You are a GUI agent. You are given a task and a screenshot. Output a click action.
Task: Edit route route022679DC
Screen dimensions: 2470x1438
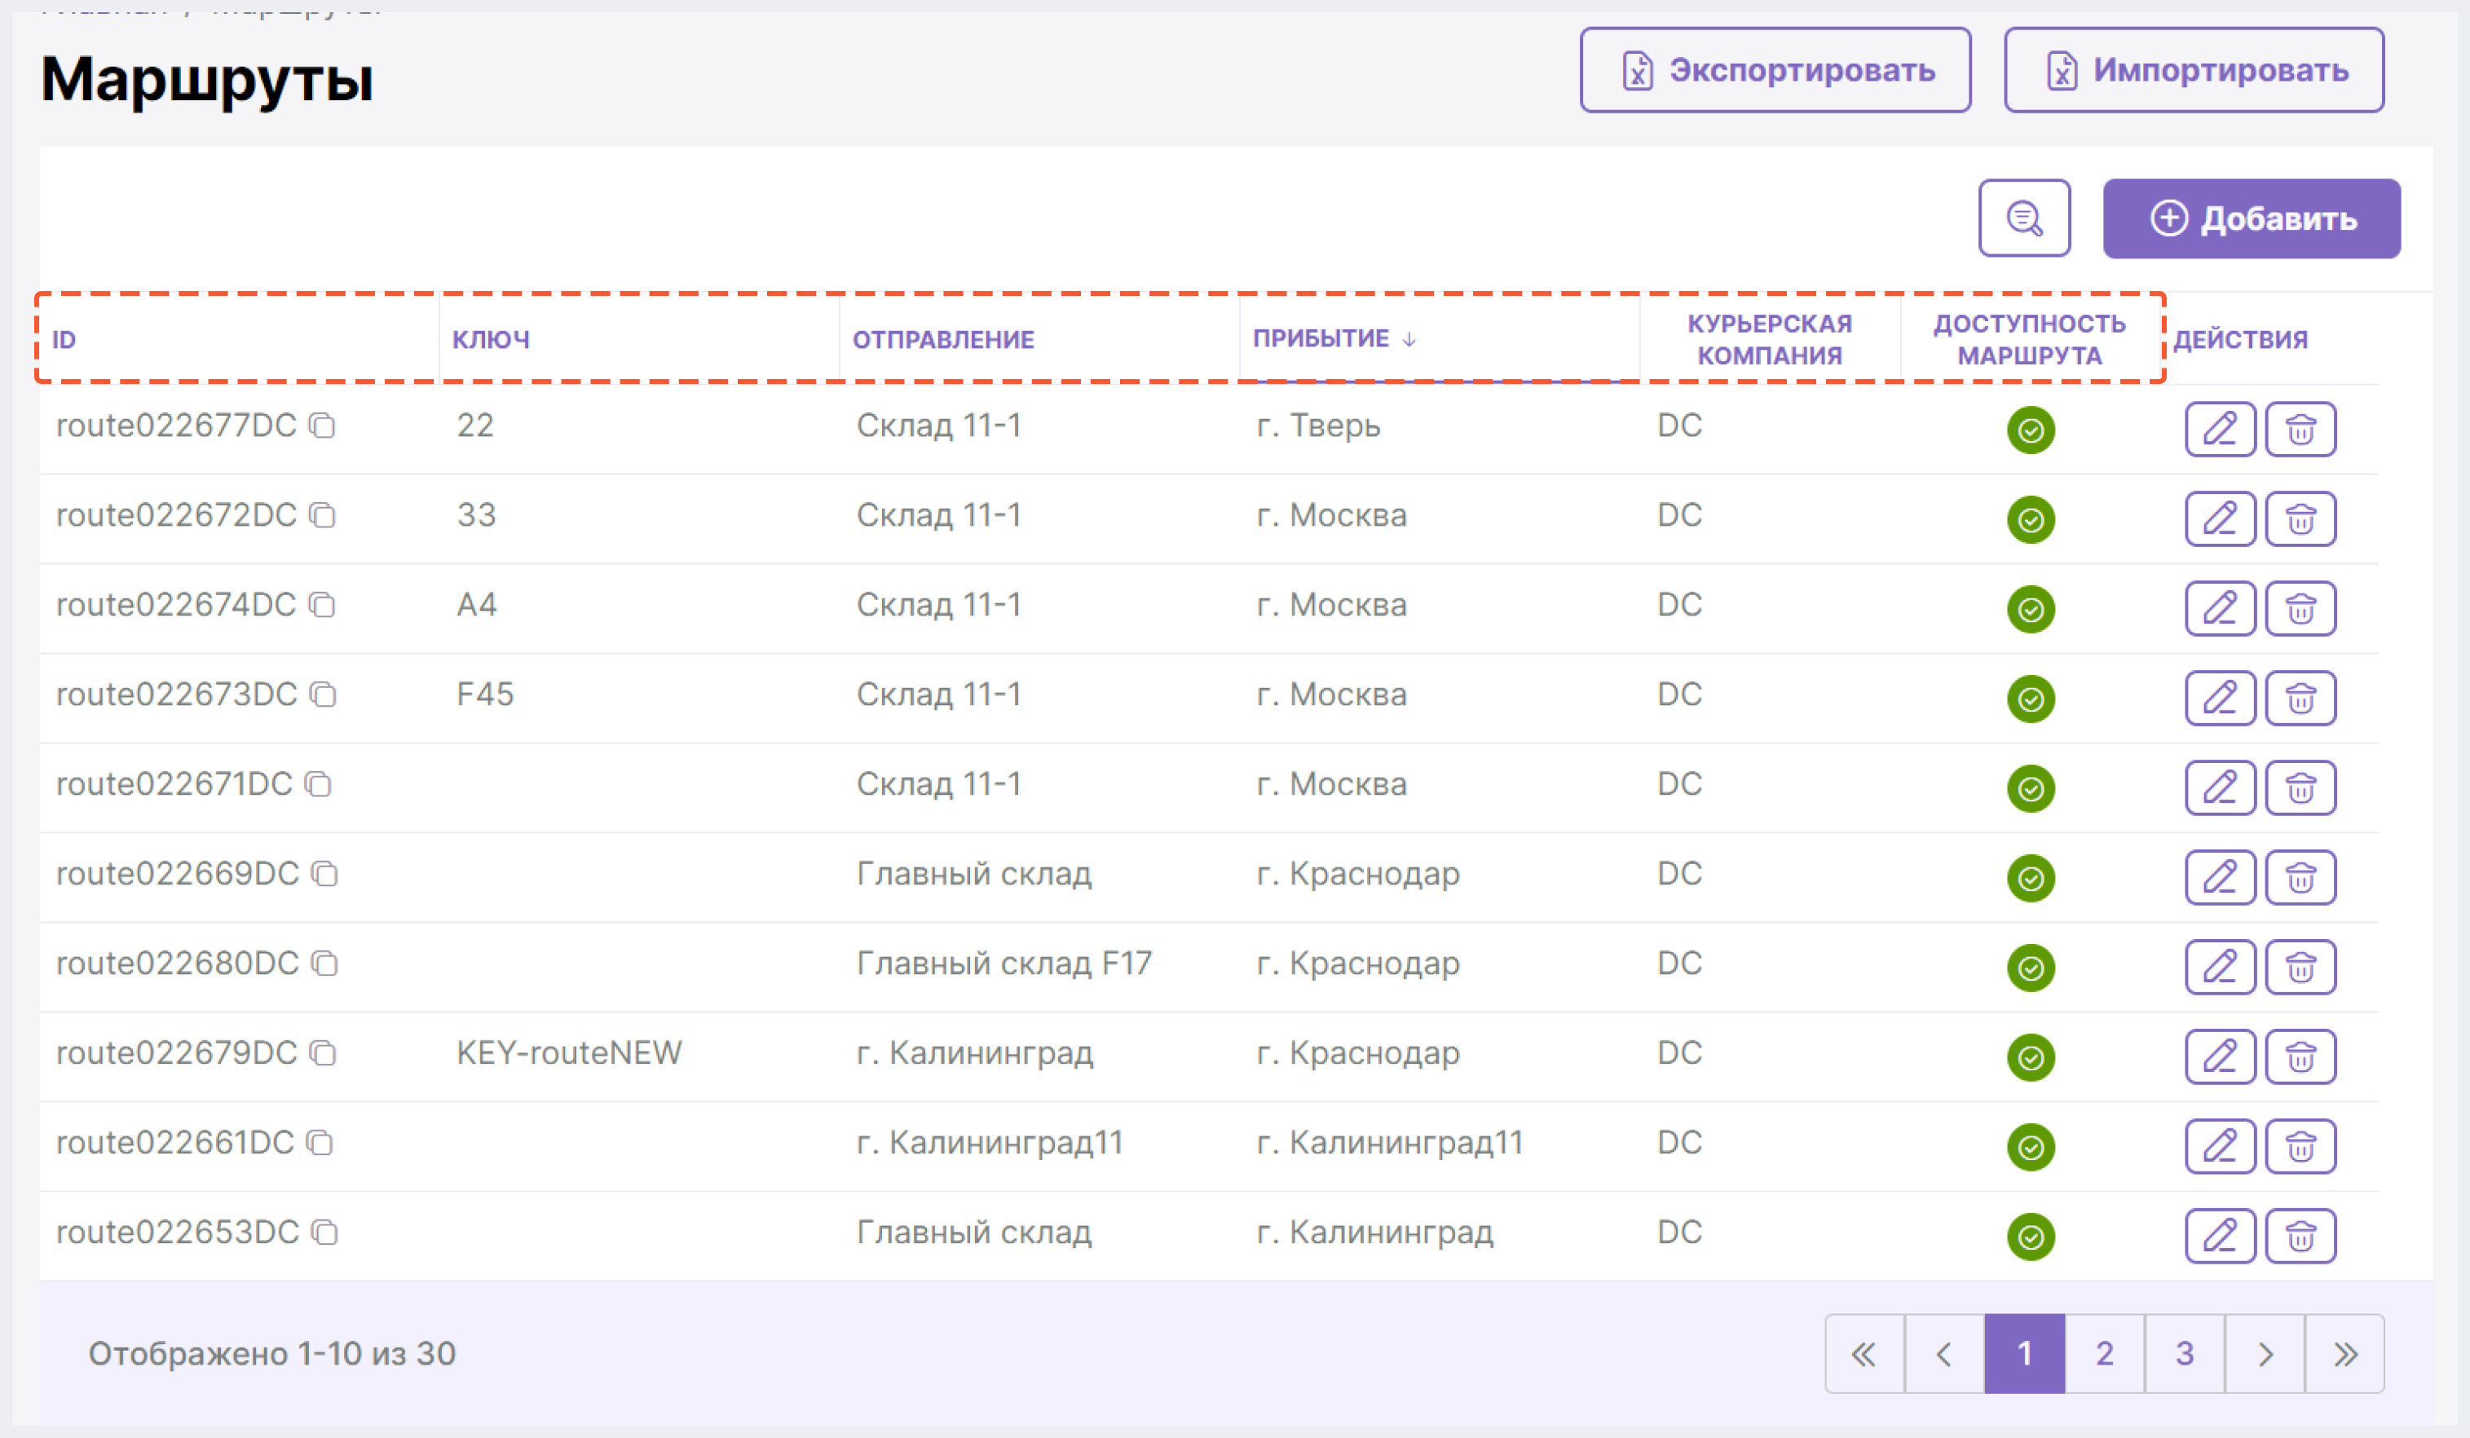(x=2220, y=1056)
